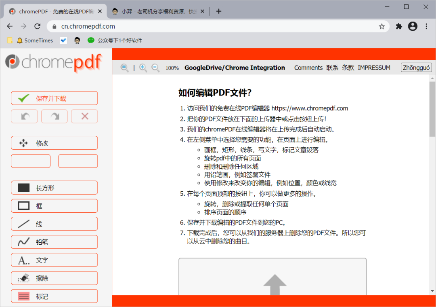This screenshot has width=436, height=307.
Task: Select the 框 frame outline tool
Action: 55,206
